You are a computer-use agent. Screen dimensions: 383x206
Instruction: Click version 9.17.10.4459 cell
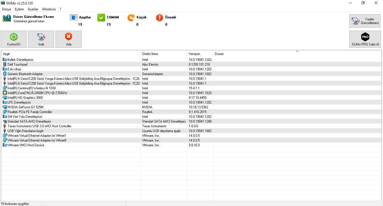point(197,98)
